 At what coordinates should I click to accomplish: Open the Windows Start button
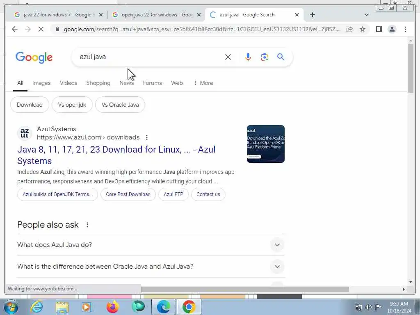pos(11,307)
